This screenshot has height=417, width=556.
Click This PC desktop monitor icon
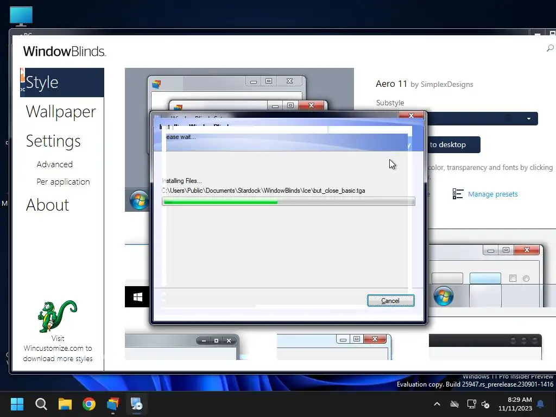tap(21, 17)
